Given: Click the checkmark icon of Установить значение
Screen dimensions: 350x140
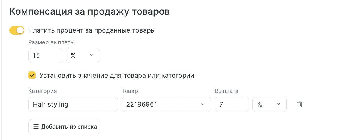Looking at the screenshot, I should click(32, 76).
